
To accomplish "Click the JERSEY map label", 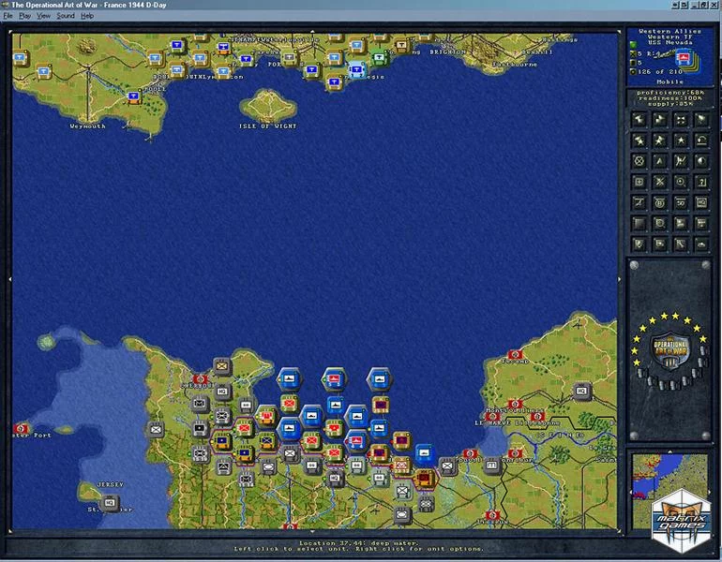I will (111, 485).
